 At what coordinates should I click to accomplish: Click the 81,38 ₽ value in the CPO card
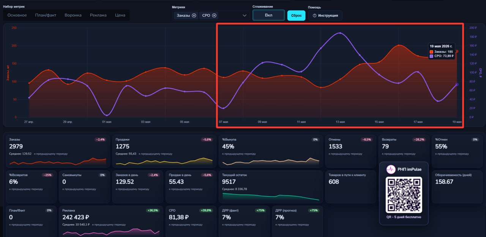(x=179, y=217)
